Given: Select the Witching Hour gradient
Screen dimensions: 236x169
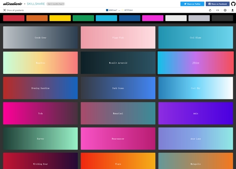Looking at the screenshot, I should 41,161.
